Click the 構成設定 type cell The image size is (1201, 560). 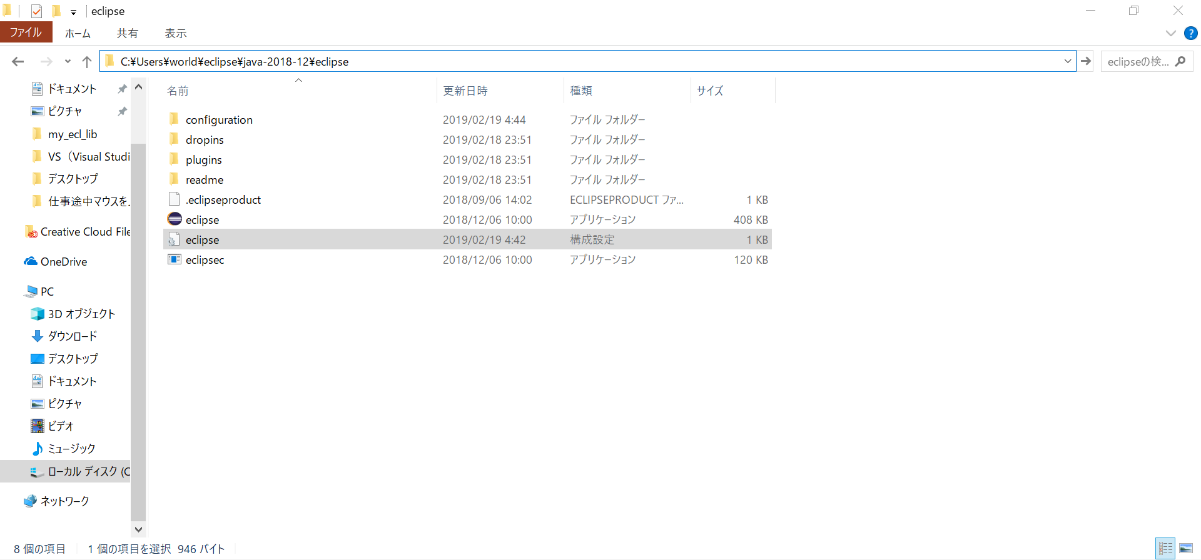pyautogui.click(x=592, y=240)
